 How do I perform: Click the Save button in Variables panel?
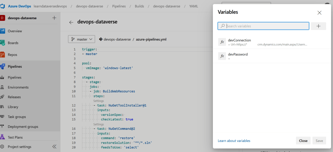[319, 141]
